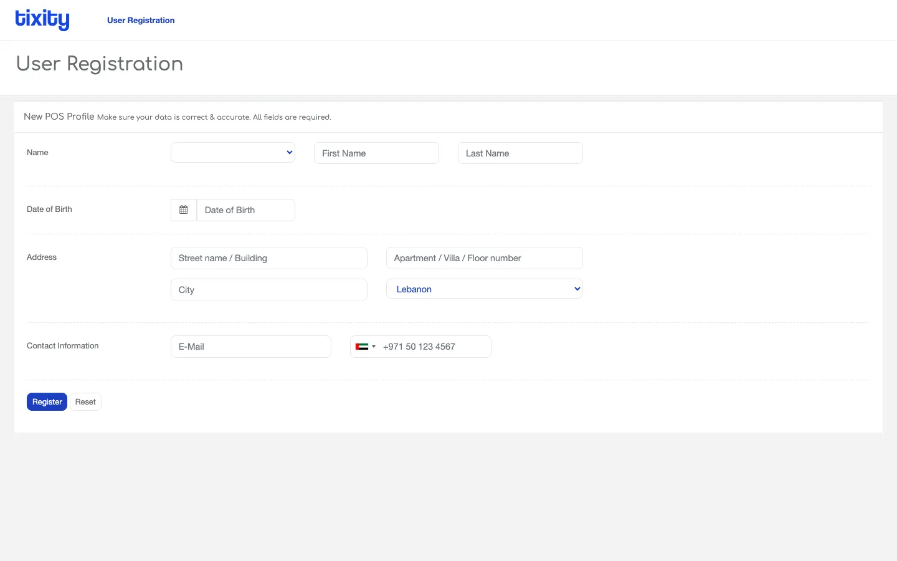The width and height of the screenshot is (897, 561).
Task: Click the Register button
Action: (47, 402)
